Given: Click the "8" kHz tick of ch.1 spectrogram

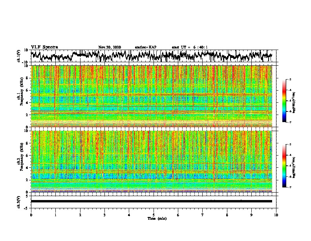Looking at the screenshot, I should coord(27,78).
